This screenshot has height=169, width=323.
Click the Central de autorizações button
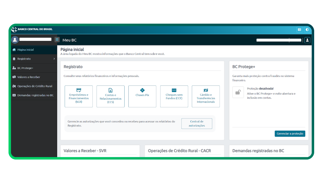(x=197, y=124)
